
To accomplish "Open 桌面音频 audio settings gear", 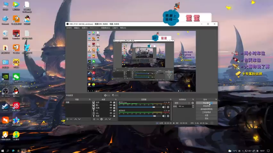I will (168, 116).
